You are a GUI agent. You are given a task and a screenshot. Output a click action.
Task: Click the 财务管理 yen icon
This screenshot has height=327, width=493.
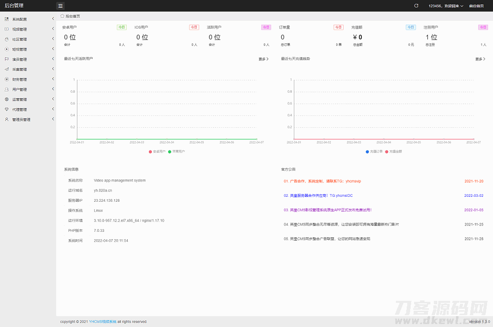pos(7,79)
